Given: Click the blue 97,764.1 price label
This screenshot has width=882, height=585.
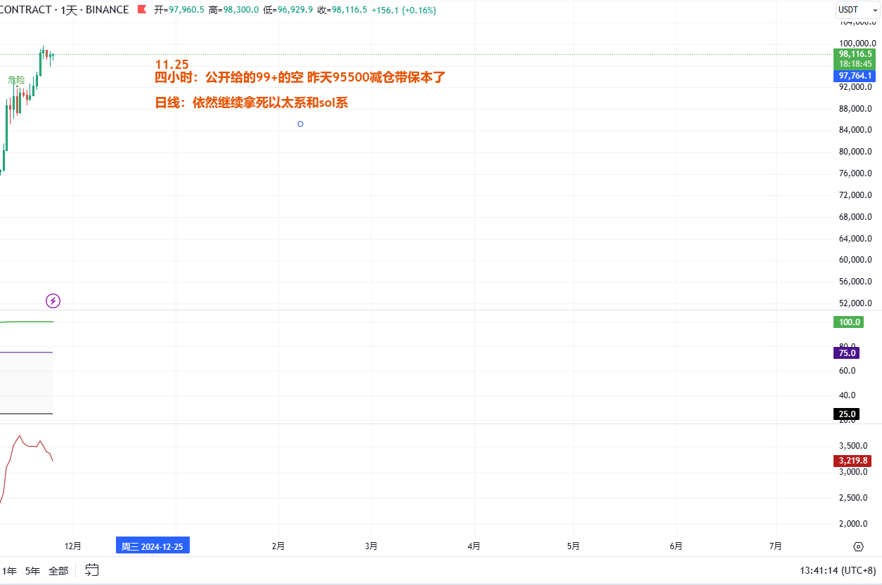Looking at the screenshot, I should coord(855,76).
